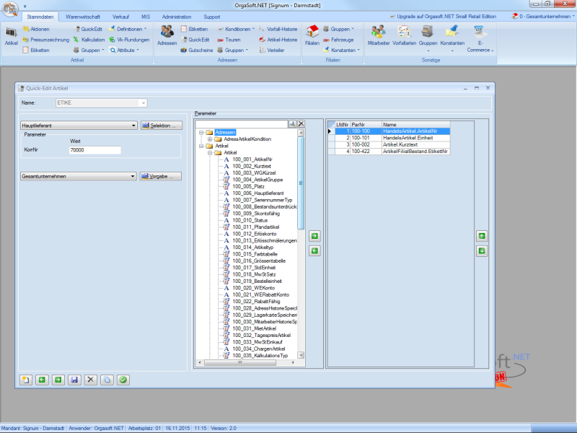Open the E-Commerce ribbon button

pyautogui.click(x=480, y=35)
